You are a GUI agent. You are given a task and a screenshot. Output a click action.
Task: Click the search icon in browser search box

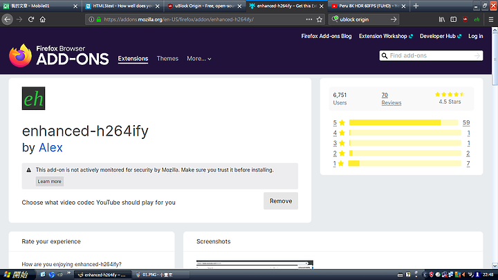click(x=335, y=19)
